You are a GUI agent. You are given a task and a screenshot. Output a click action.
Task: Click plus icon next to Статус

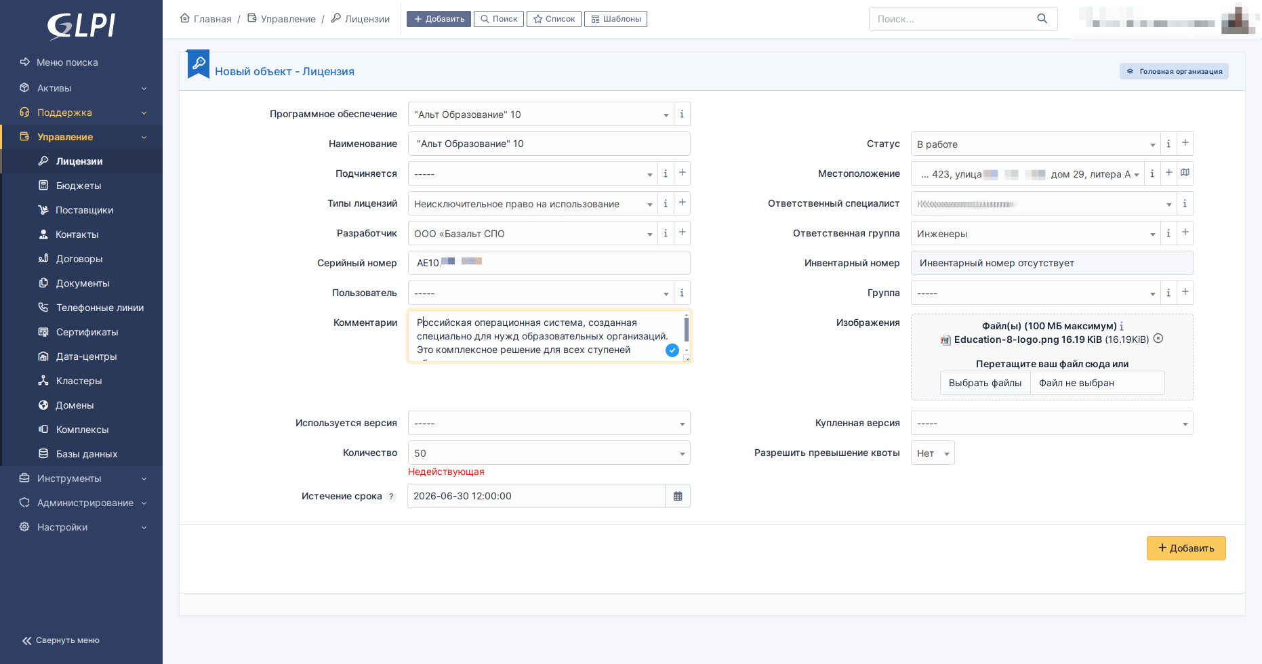(x=1185, y=144)
